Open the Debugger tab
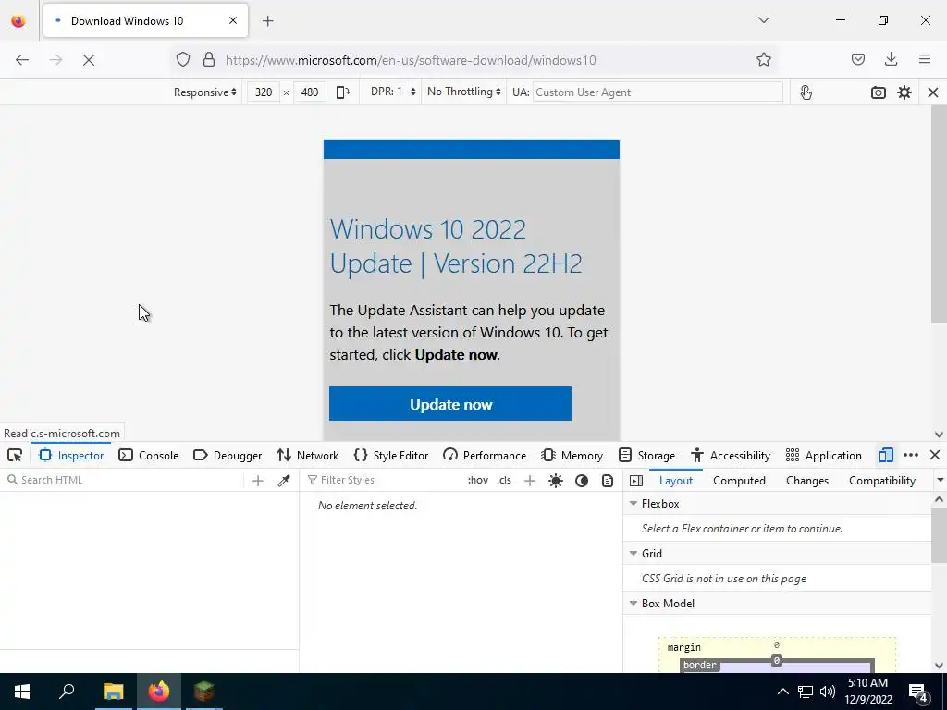Image resolution: width=947 pixels, height=710 pixels. [228, 455]
